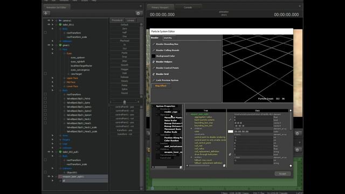Viewport: 345px width, 194px height.
Task: Select eyes_updown control
Action: pyautogui.click(x=78, y=58)
